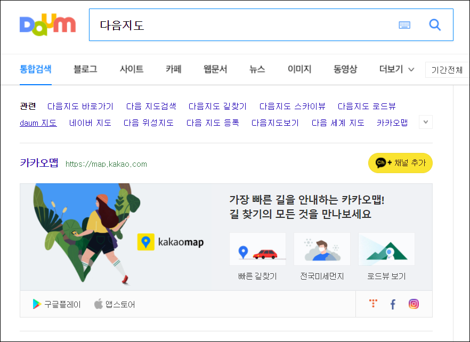Click the Google Play icon
Viewport: 470px width, 342px height.
coord(37,304)
